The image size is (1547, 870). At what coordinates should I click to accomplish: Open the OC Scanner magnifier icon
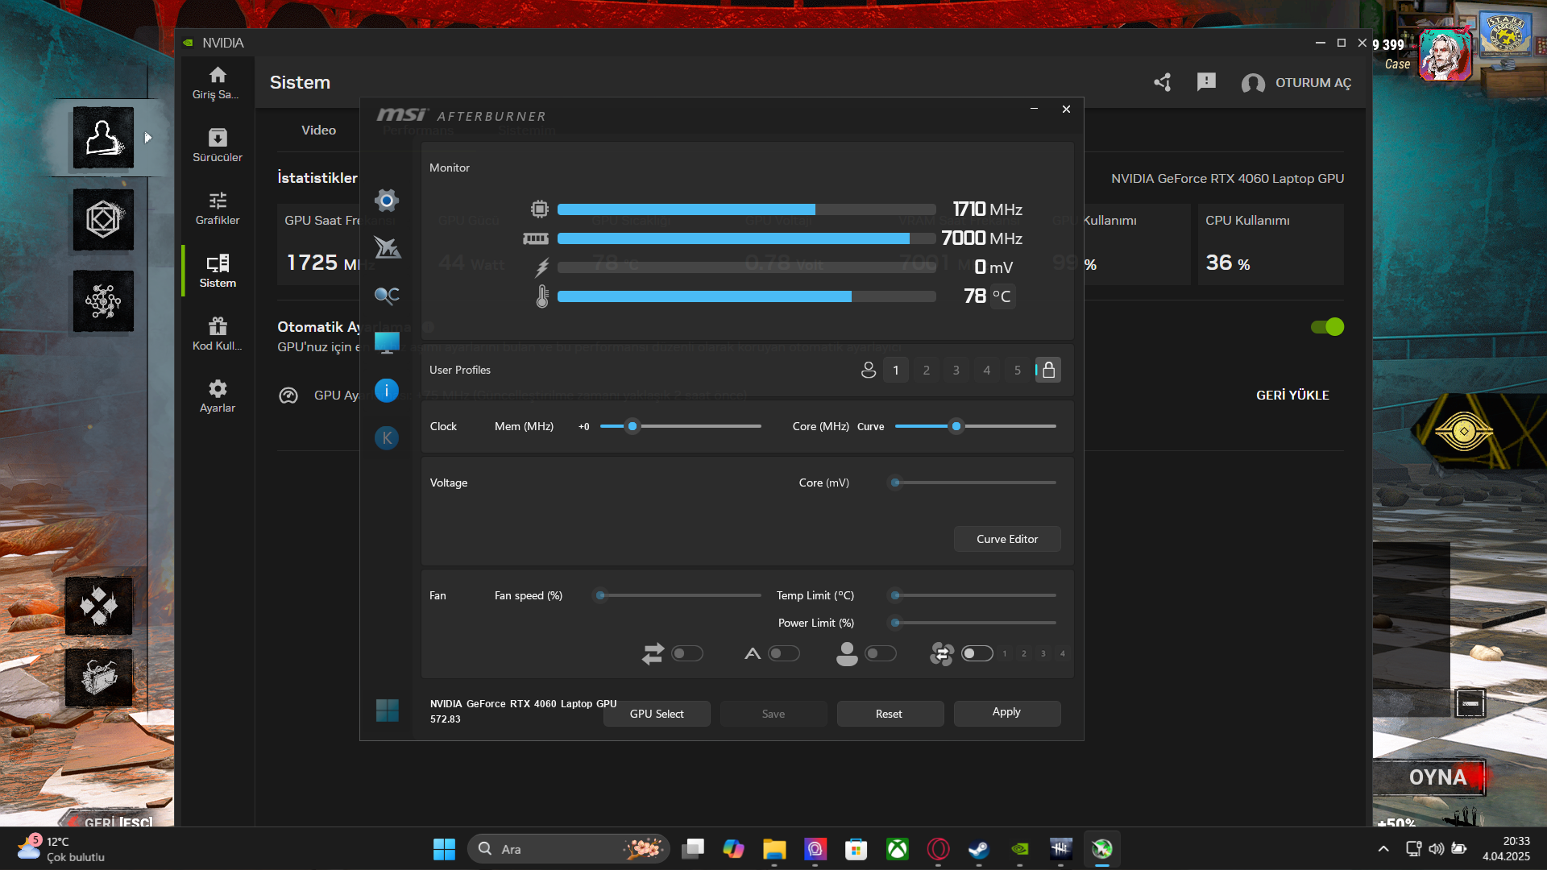[387, 296]
